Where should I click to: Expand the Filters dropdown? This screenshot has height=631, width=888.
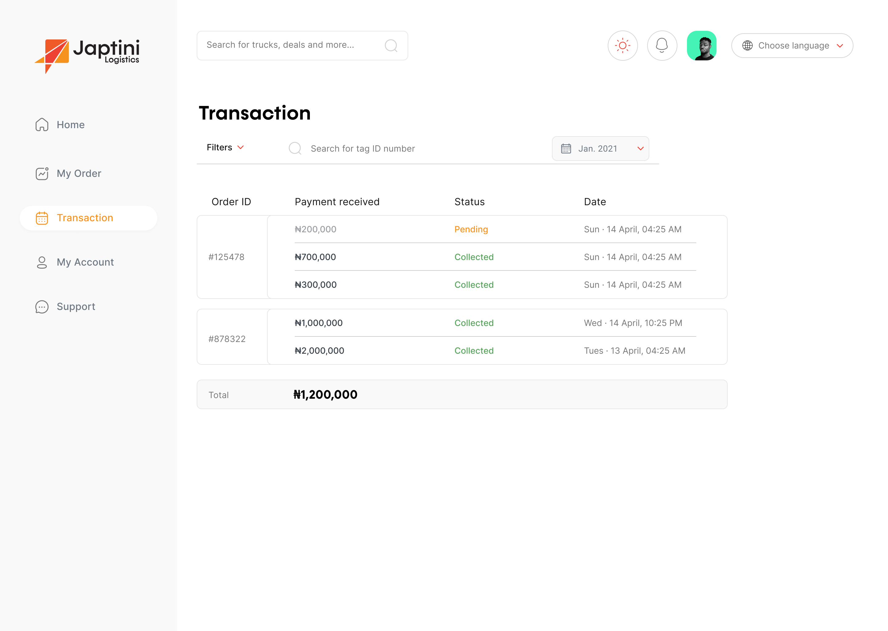point(225,147)
